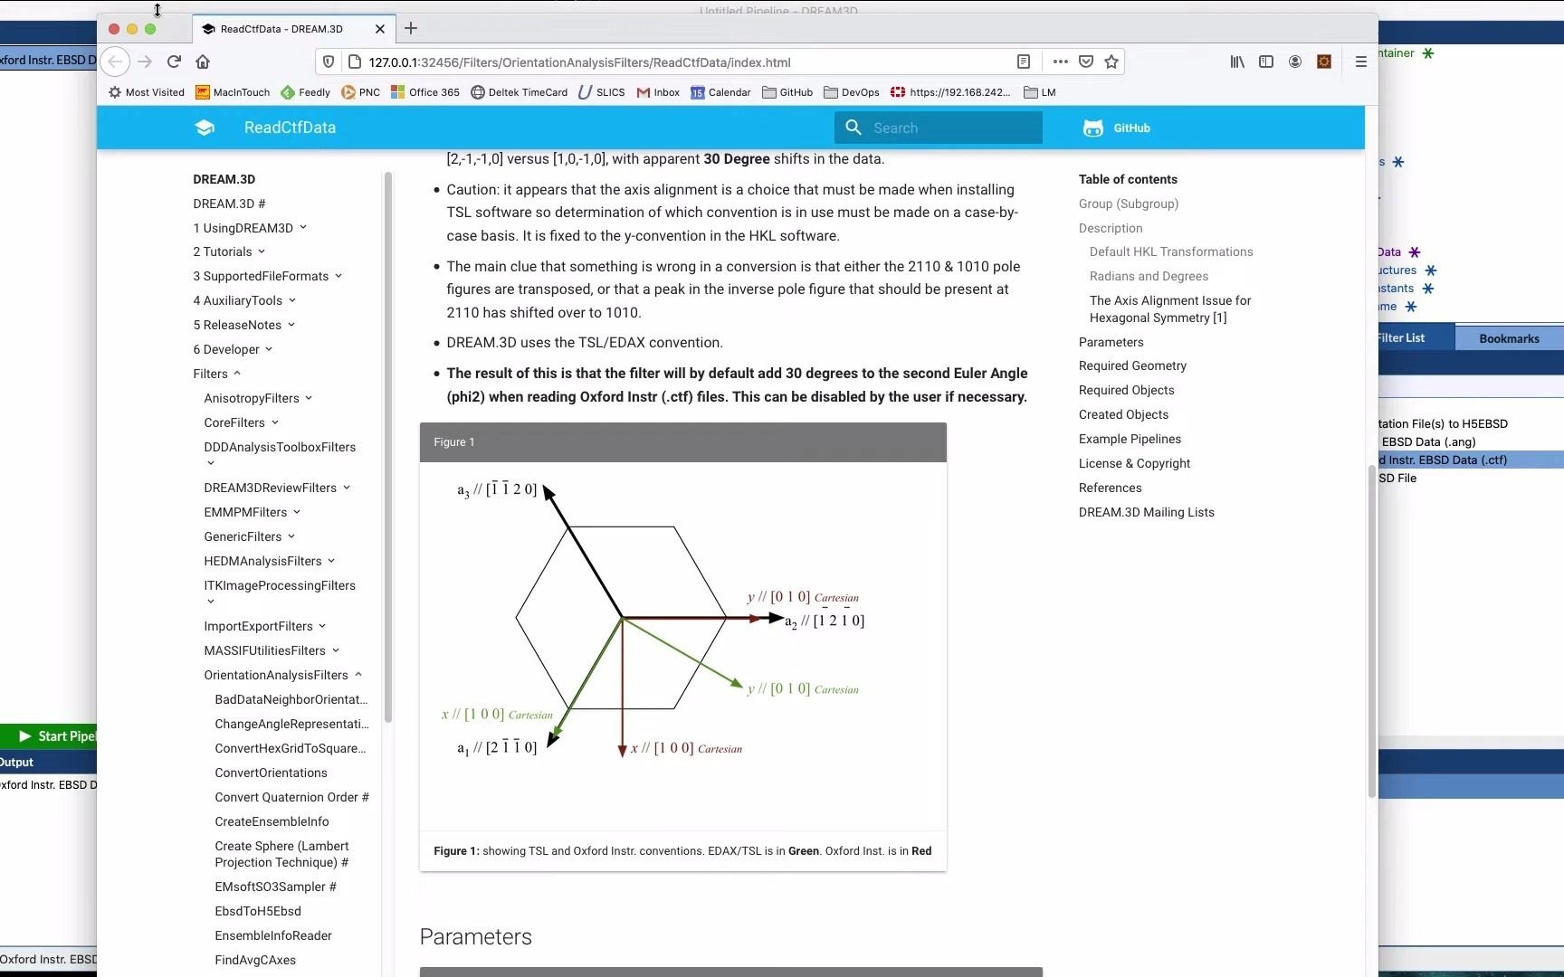Bookmark this page with the star icon

pos(1111,62)
